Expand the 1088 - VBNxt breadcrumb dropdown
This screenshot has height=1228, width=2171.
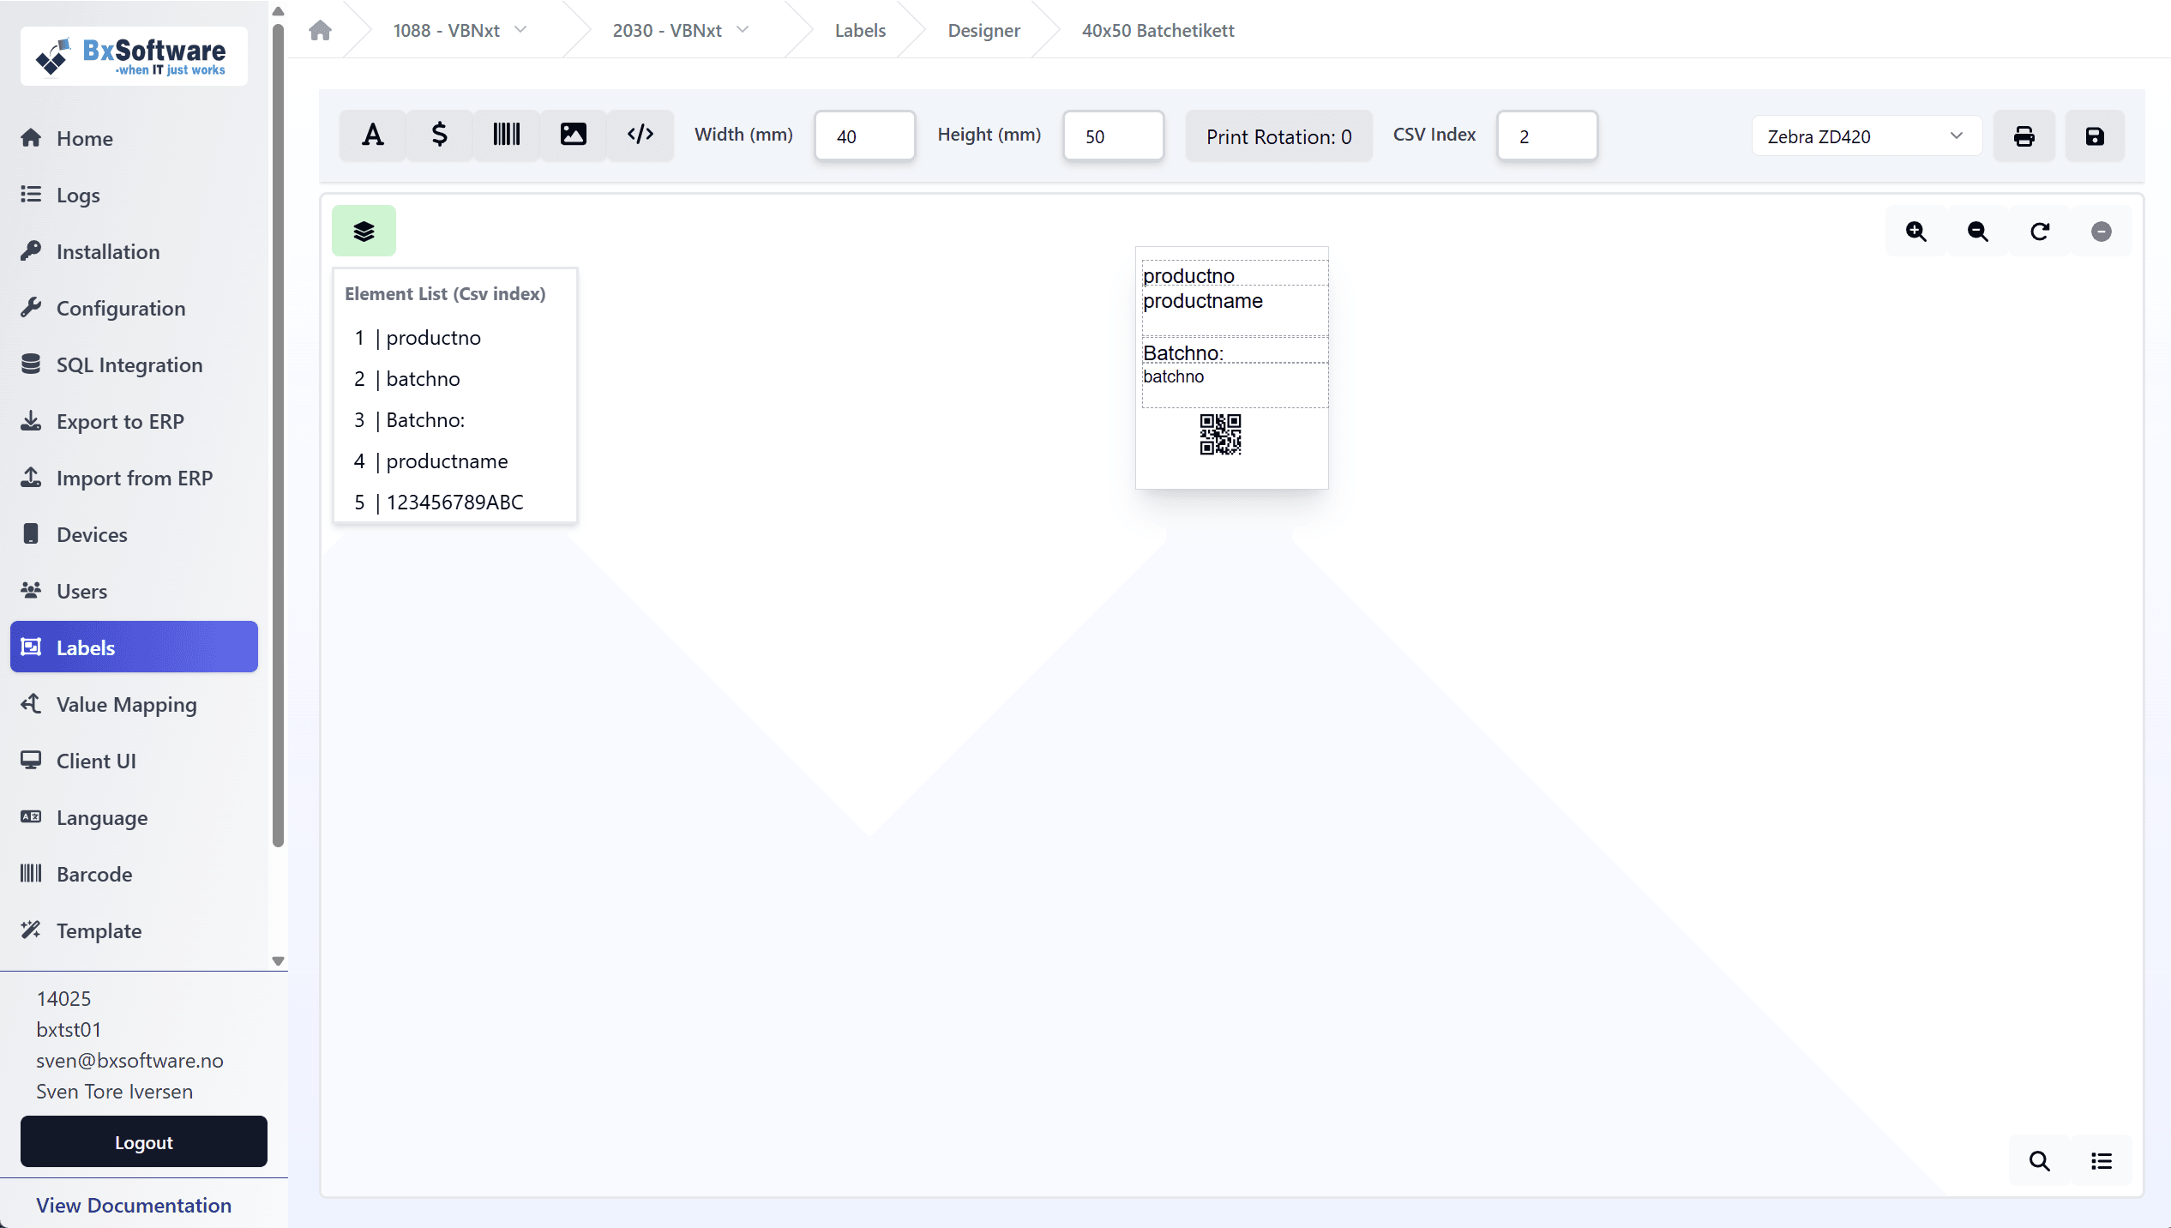click(x=460, y=30)
